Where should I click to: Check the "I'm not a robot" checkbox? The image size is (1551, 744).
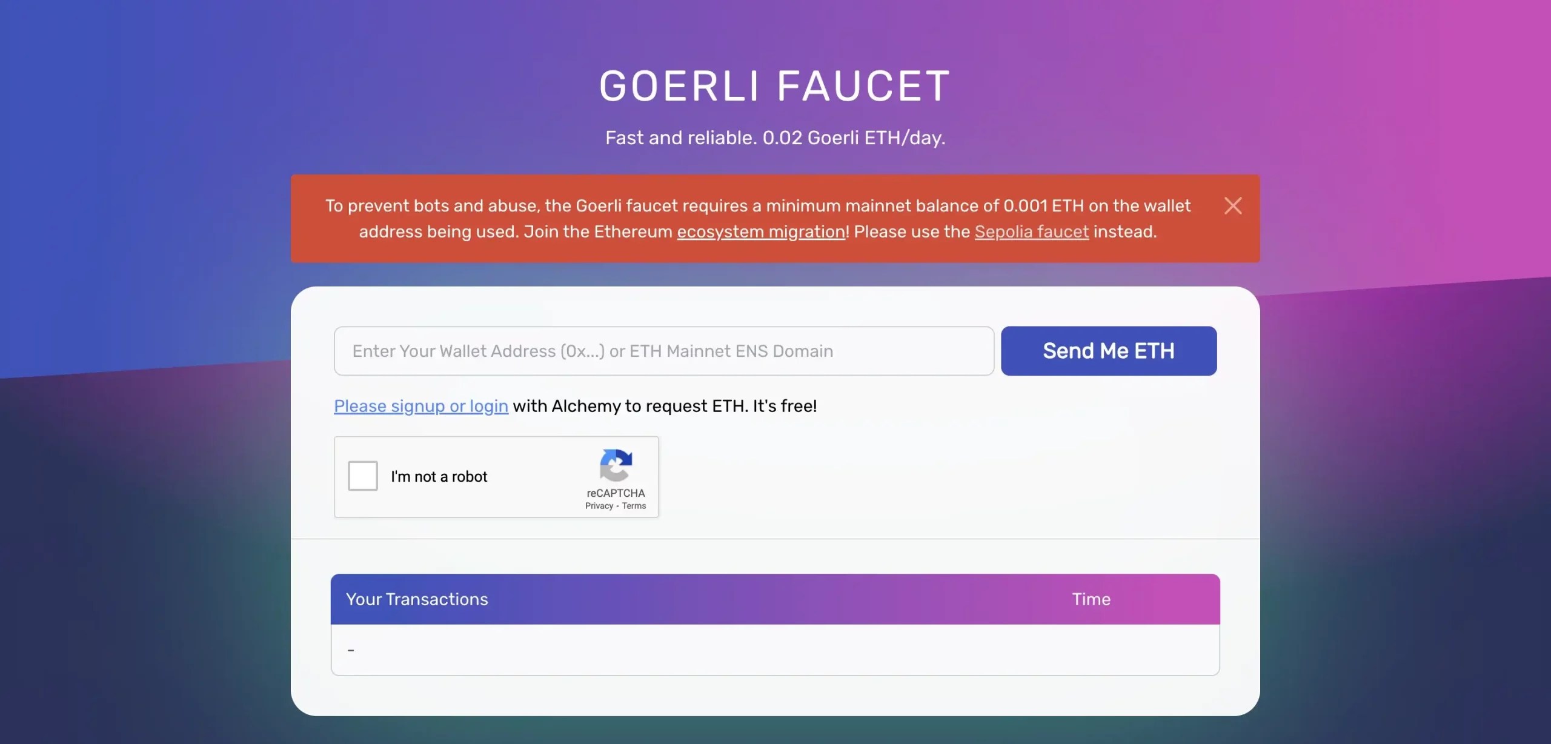(363, 476)
